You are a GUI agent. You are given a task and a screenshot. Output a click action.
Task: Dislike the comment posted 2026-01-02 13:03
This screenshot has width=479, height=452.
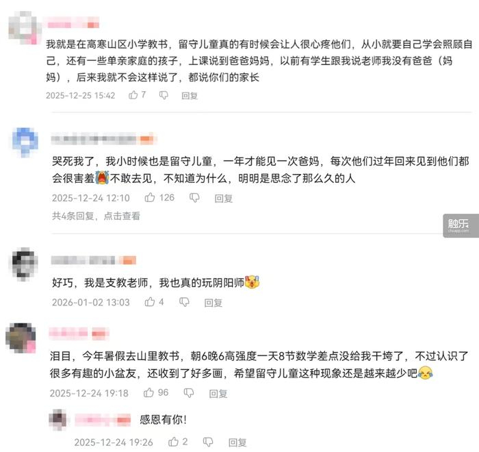tap(184, 302)
